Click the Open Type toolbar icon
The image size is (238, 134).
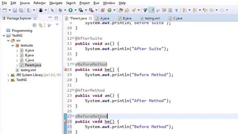click(x=121, y=10)
